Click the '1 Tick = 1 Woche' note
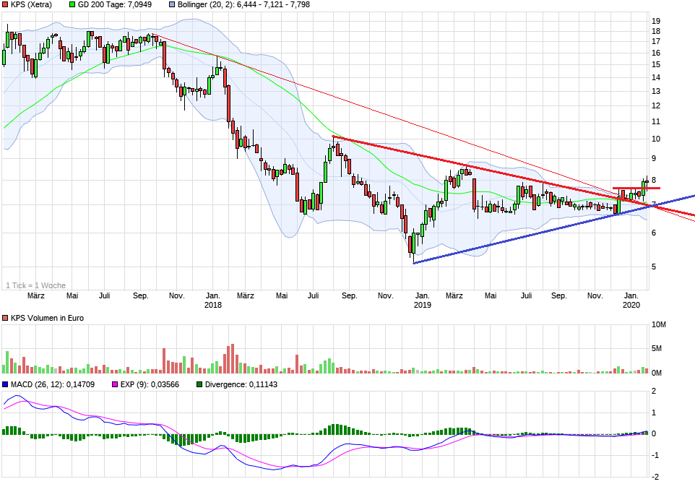Viewport: 695px width, 484px height. point(35,285)
